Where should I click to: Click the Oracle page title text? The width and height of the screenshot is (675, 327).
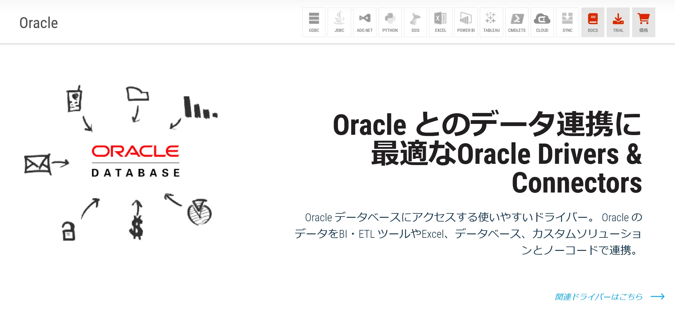39,23
